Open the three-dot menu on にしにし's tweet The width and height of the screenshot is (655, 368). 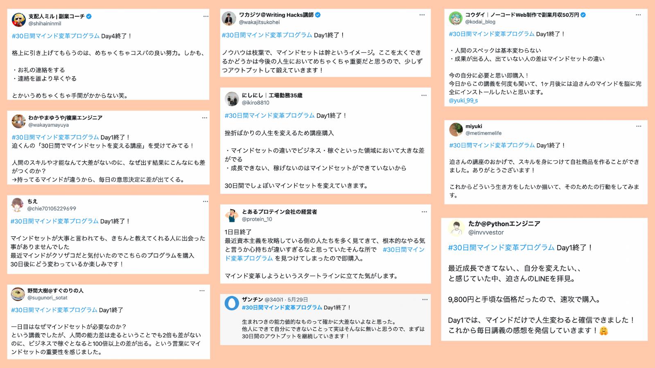coord(424,95)
